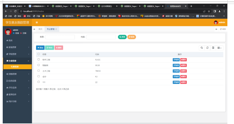Screen dimensions: 234x124
Task: Click the browser reload icon
Action: tap(15, 11)
